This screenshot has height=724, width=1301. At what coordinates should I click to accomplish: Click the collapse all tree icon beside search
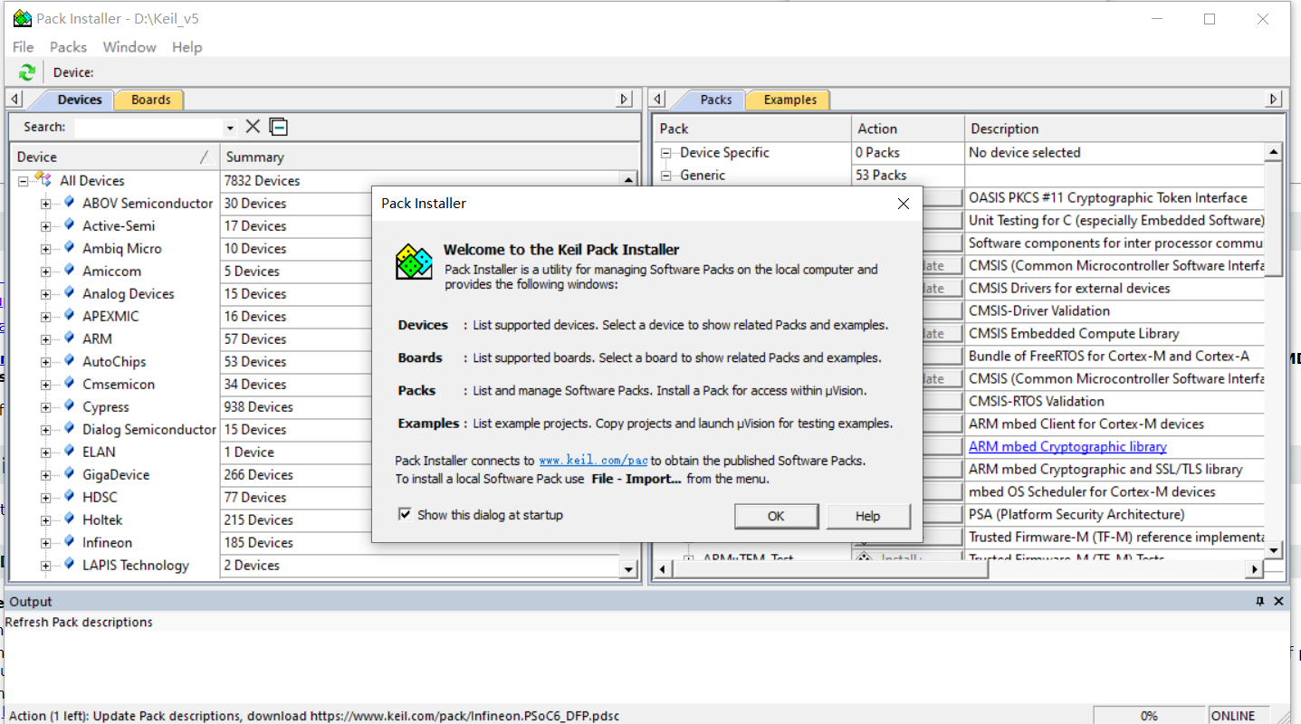pyautogui.click(x=279, y=127)
